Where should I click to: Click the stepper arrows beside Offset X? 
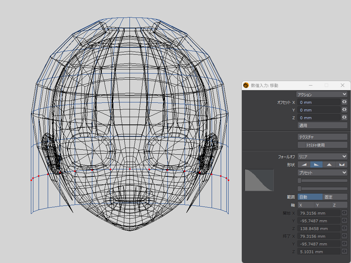(x=344, y=102)
